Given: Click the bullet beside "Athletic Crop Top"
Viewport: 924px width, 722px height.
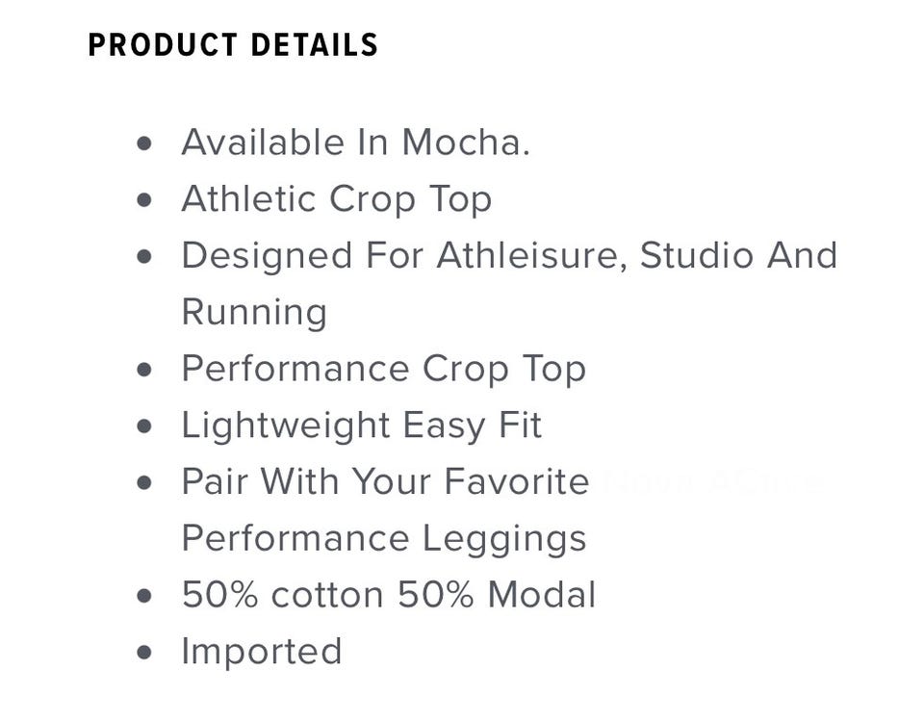Looking at the screenshot, I should [x=145, y=200].
